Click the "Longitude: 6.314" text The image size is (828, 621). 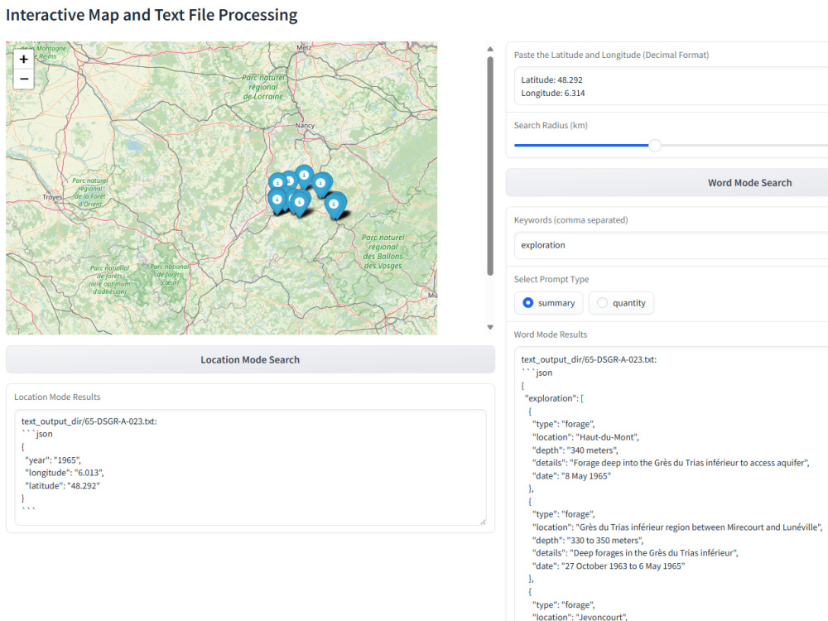tap(553, 93)
